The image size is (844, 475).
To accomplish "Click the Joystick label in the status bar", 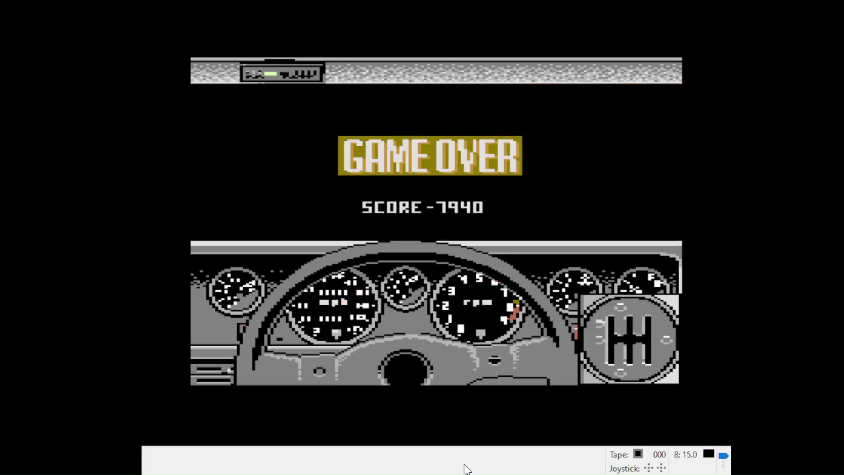I will tap(625, 468).
